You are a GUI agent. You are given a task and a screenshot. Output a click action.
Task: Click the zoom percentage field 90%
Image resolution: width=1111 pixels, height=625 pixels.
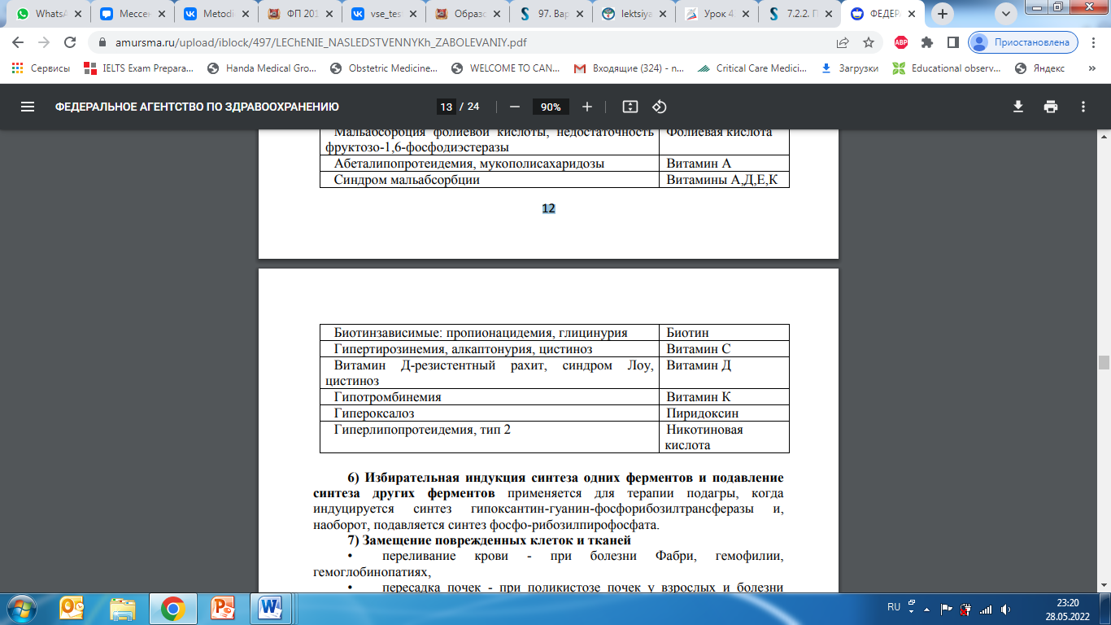click(551, 107)
